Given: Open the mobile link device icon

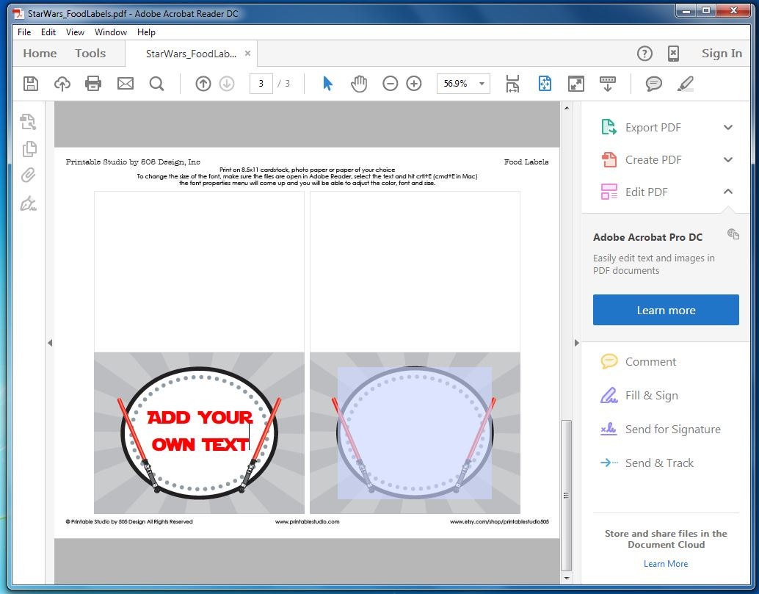Looking at the screenshot, I should tap(673, 54).
